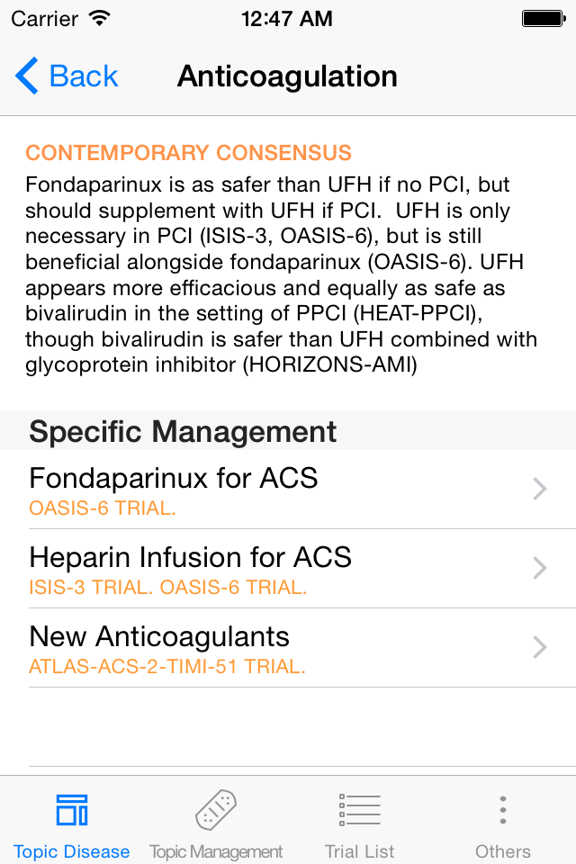Go Back to previous screen
This screenshot has height=864, width=576.
(67, 76)
